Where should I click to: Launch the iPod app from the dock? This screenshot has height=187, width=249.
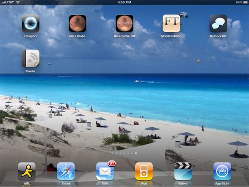[144, 171]
